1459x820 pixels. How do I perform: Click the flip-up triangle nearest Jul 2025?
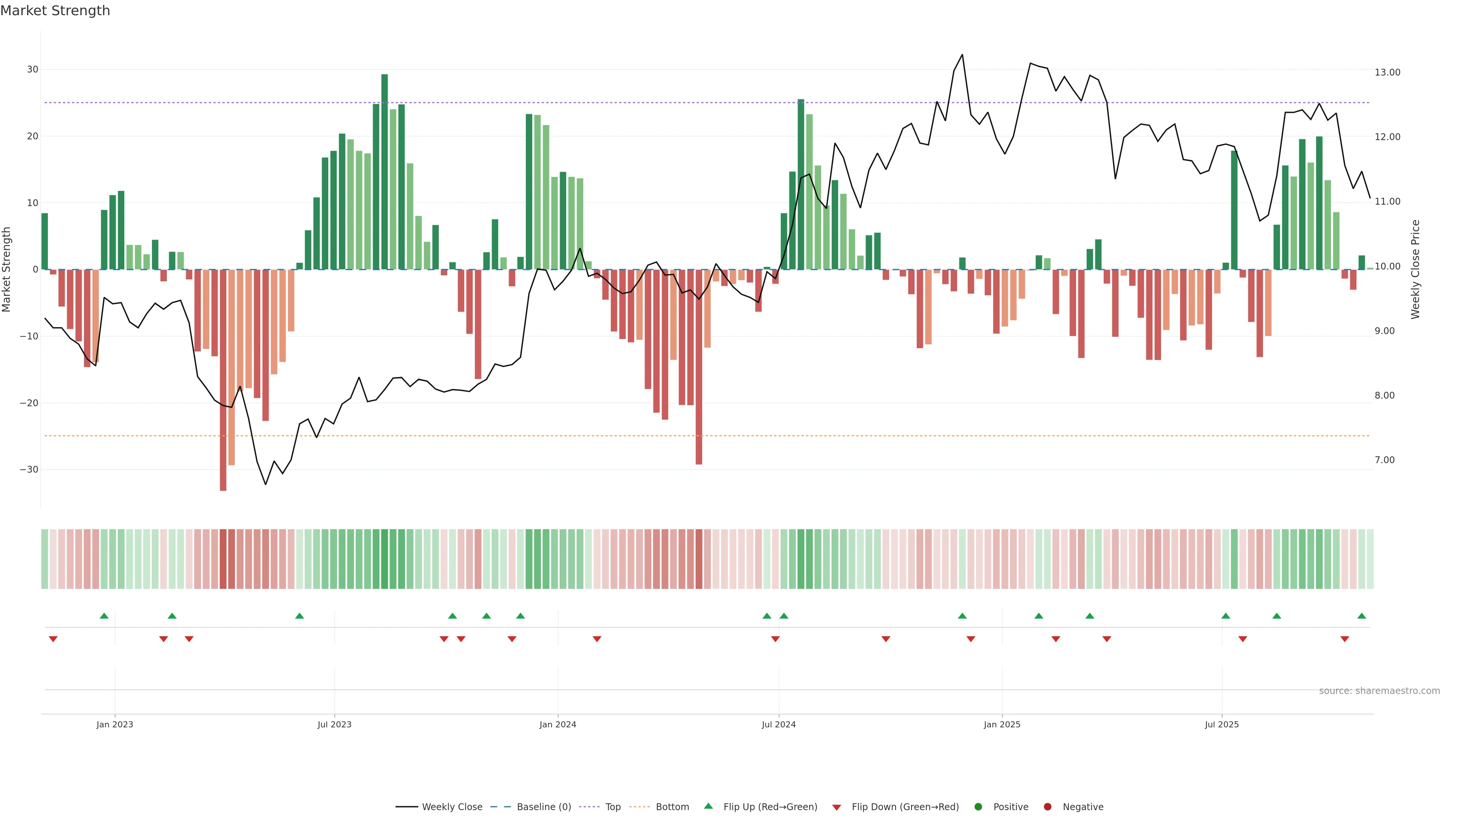1226,616
